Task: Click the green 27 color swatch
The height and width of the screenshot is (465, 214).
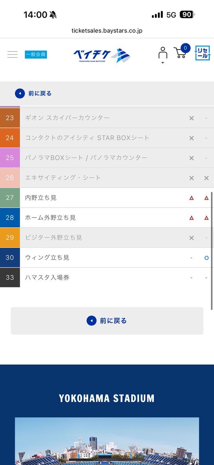Action: point(10,198)
